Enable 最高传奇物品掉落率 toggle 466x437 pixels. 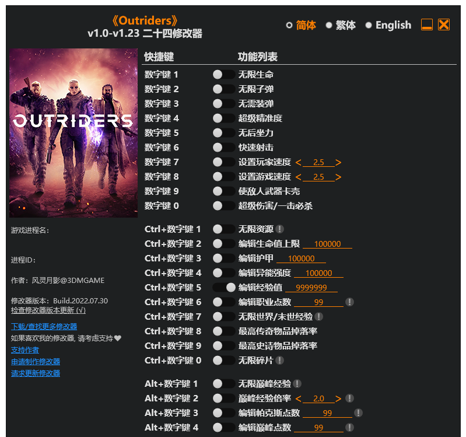(224, 331)
